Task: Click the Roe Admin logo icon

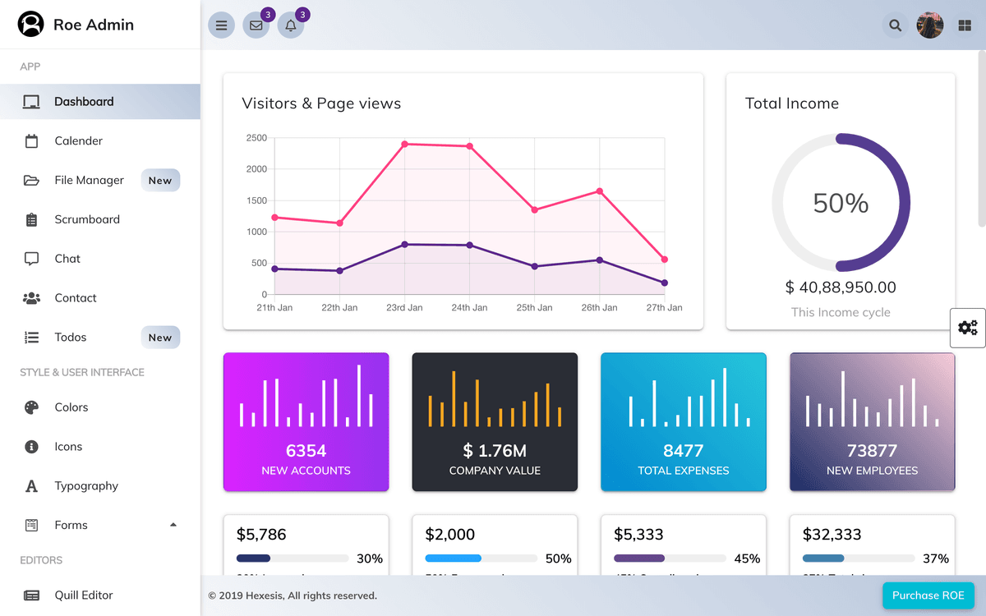Action: (31, 25)
